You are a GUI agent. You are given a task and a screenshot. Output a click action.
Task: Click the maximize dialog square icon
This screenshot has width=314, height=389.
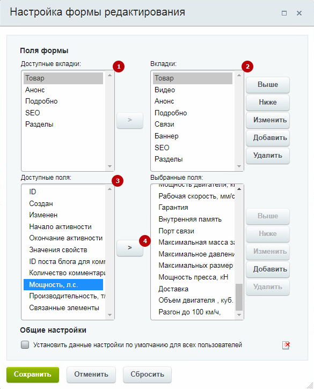coord(284,13)
